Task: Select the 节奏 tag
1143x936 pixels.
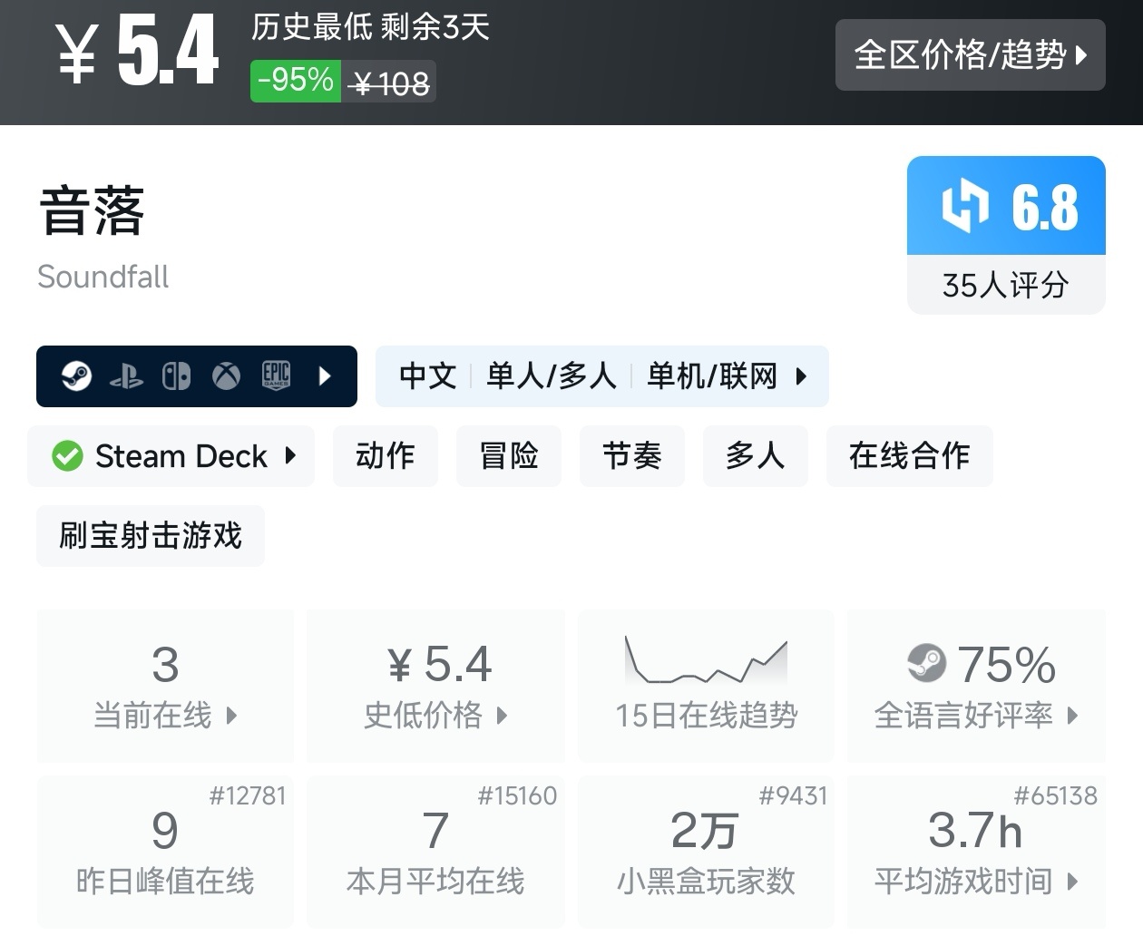Action: [632, 456]
